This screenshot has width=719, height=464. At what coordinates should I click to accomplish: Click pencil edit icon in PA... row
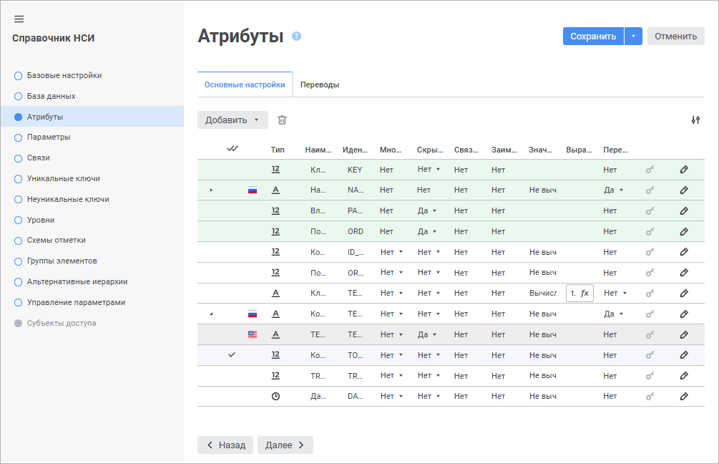click(684, 211)
